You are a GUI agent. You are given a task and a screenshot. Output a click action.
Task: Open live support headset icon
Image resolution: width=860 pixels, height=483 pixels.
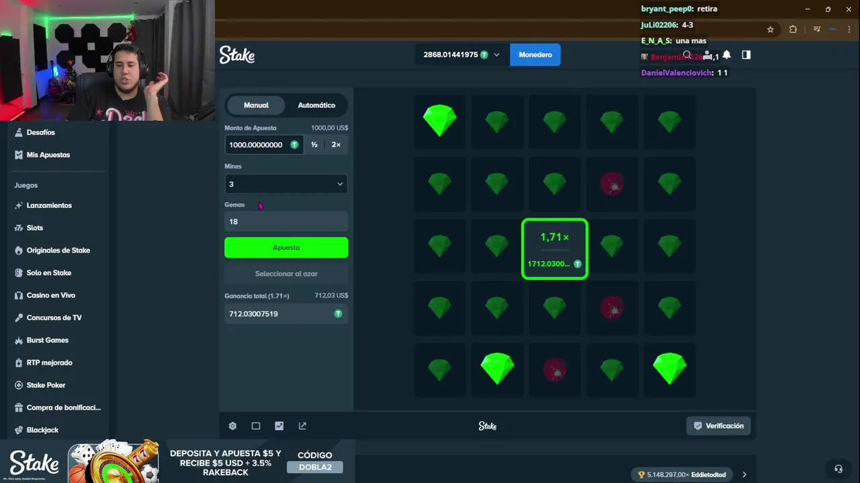(x=838, y=469)
